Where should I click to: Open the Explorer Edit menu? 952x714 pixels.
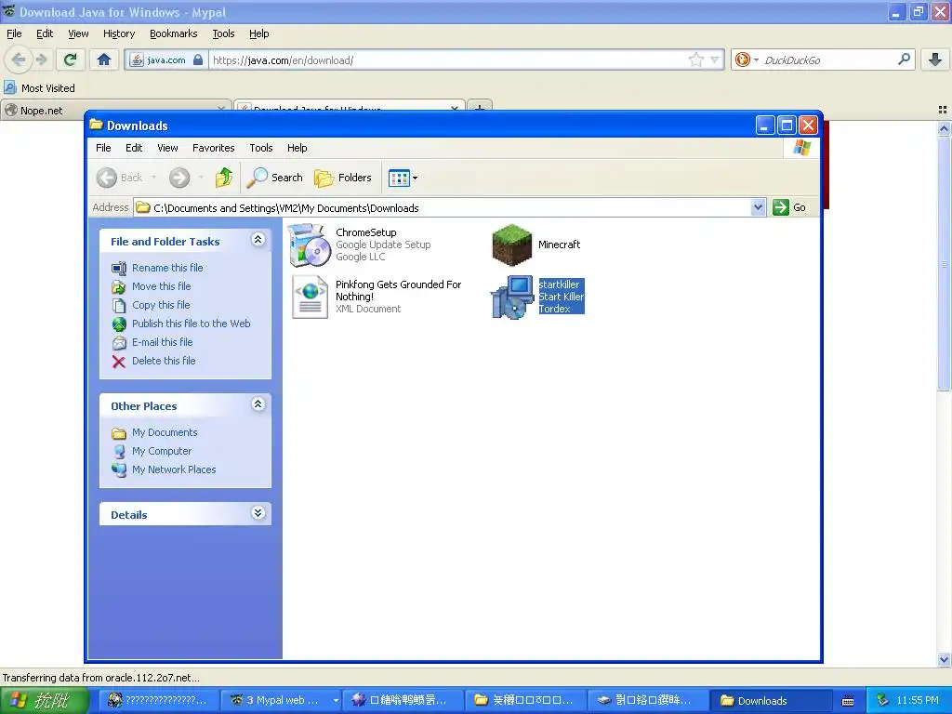[x=134, y=148]
